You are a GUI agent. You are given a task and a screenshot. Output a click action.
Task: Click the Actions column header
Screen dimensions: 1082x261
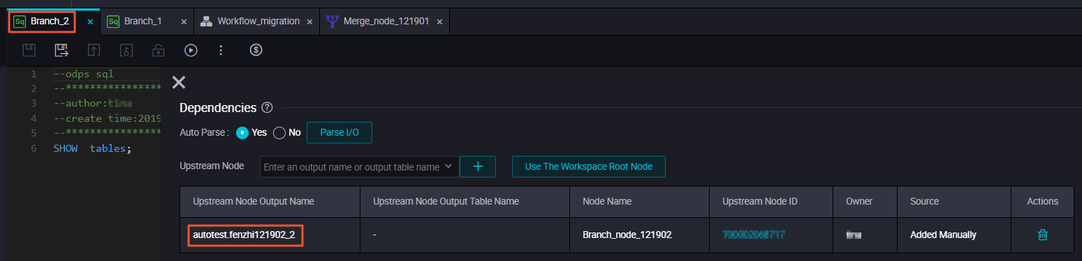(1042, 201)
